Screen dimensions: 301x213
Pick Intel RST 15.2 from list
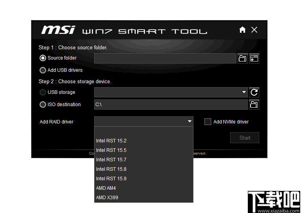143,141
